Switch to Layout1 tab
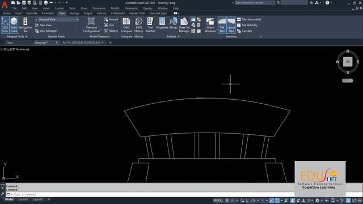The width and height of the screenshot is (363, 204). [23, 199]
